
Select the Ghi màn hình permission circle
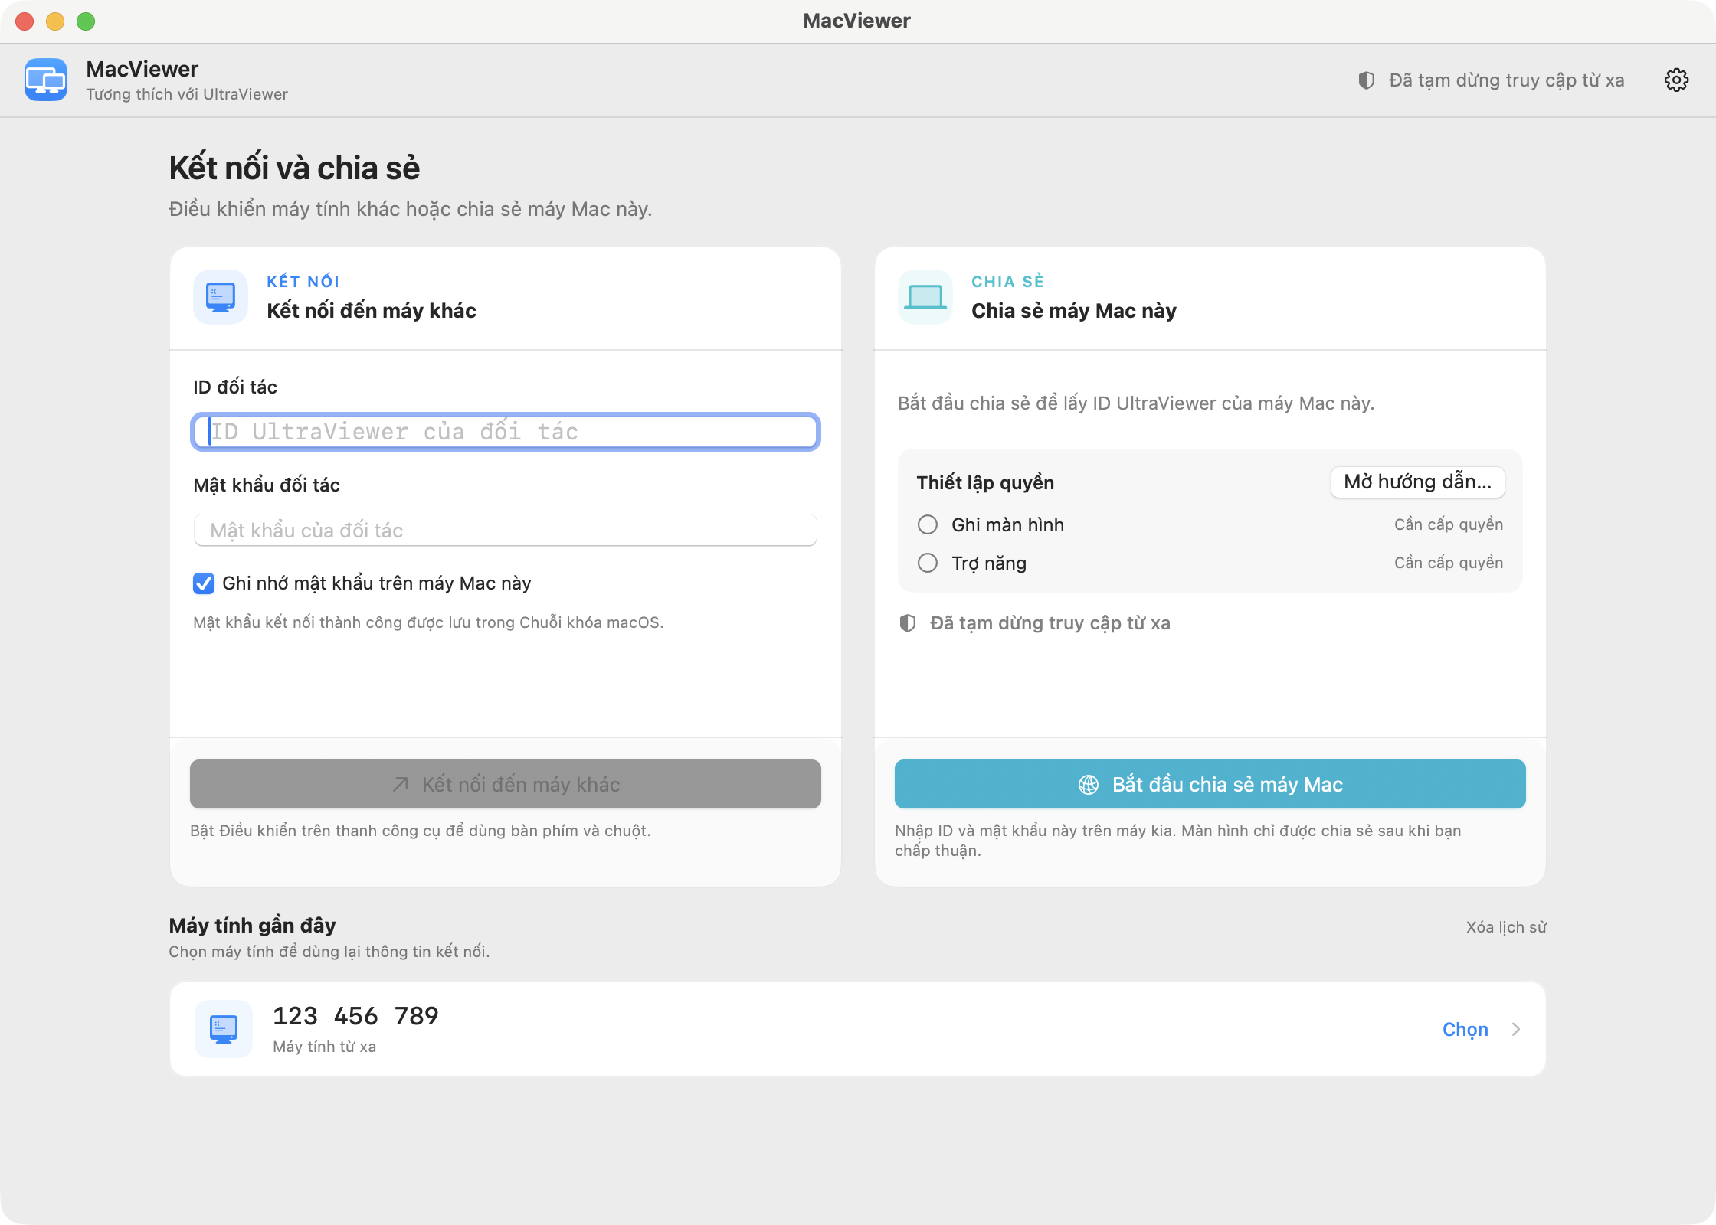click(x=928, y=524)
